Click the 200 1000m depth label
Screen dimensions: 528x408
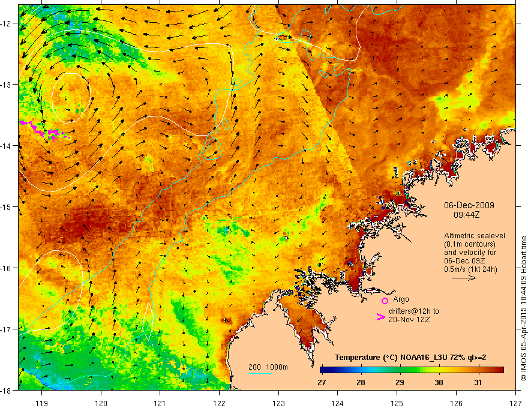[x=268, y=367]
